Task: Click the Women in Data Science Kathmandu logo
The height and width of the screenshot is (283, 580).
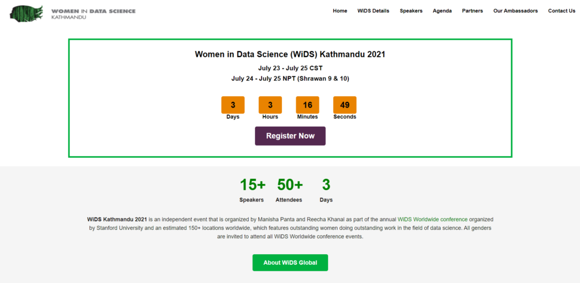Action: tap(73, 13)
